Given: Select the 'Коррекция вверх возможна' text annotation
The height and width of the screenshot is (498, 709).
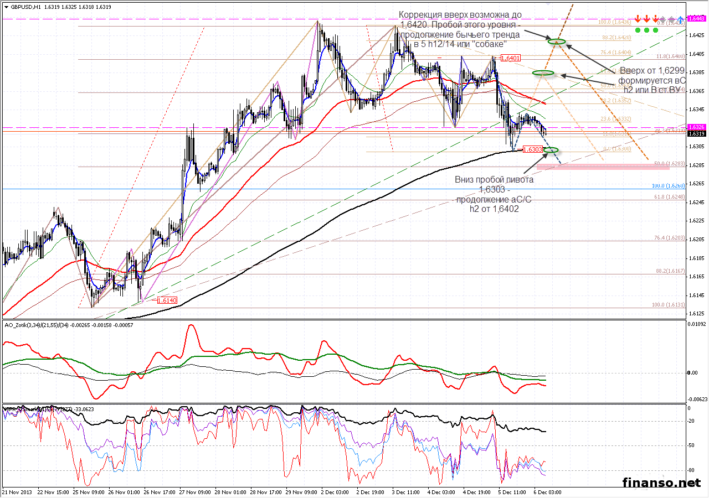Looking at the screenshot, I should coord(460,29).
